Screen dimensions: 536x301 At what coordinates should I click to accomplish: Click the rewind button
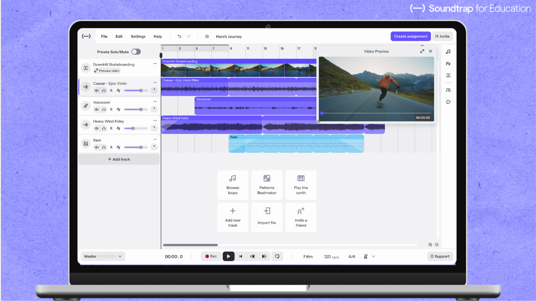coord(252,256)
